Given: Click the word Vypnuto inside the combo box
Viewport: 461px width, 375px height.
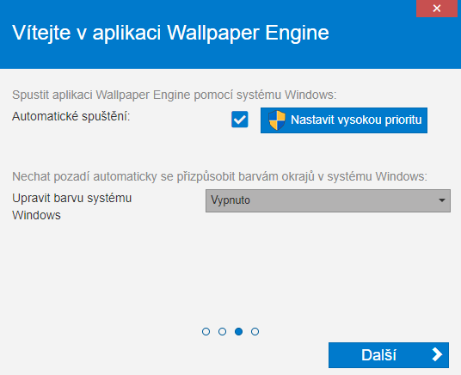Looking at the screenshot, I should click(x=230, y=200).
